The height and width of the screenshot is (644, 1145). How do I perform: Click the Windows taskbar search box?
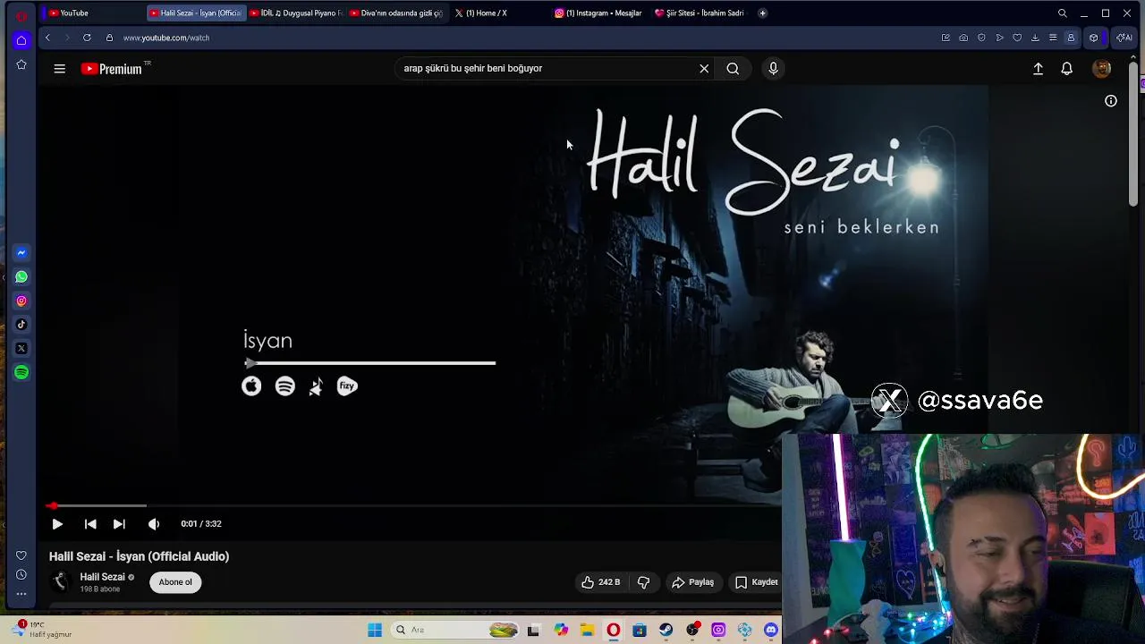(456, 630)
